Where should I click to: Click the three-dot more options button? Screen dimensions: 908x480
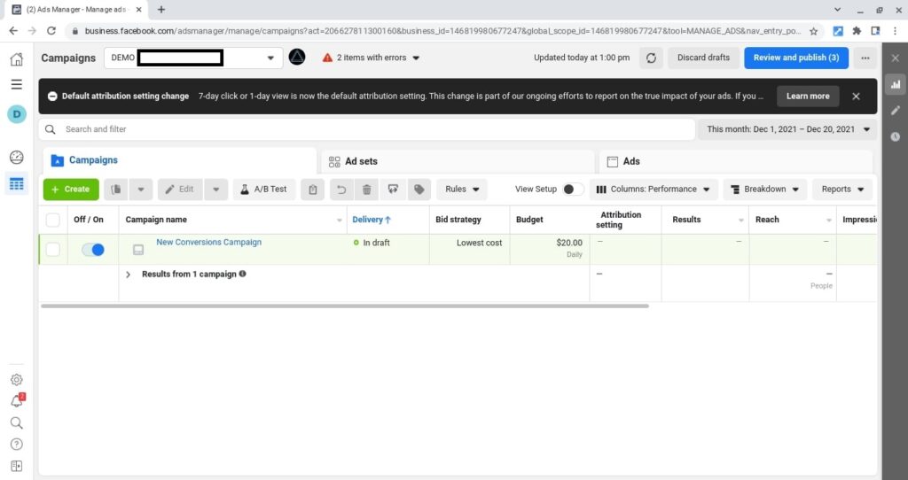tap(865, 58)
